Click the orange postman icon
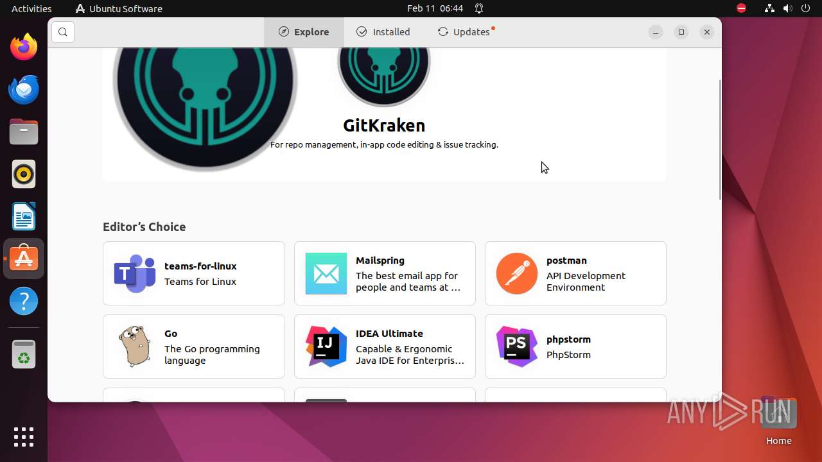 (517, 273)
